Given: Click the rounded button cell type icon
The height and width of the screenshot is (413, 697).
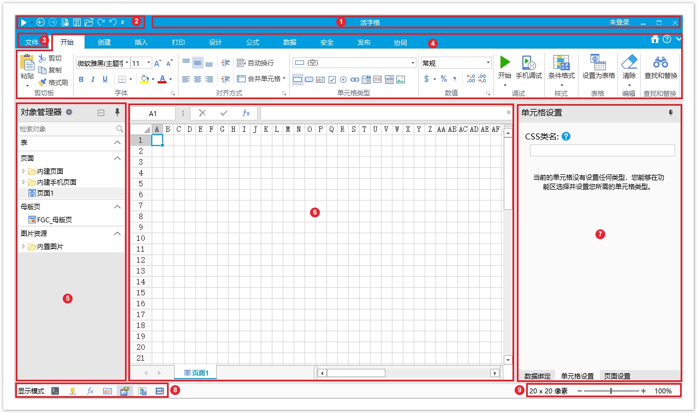Looking at the screenshot, I should click(309, 80).
